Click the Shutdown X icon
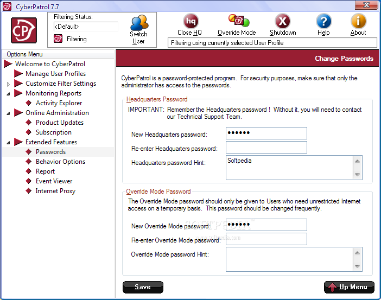Screen dimensions: 381x300 (282, 21)
